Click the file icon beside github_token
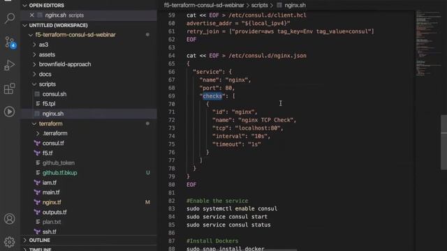 [38, 162]
